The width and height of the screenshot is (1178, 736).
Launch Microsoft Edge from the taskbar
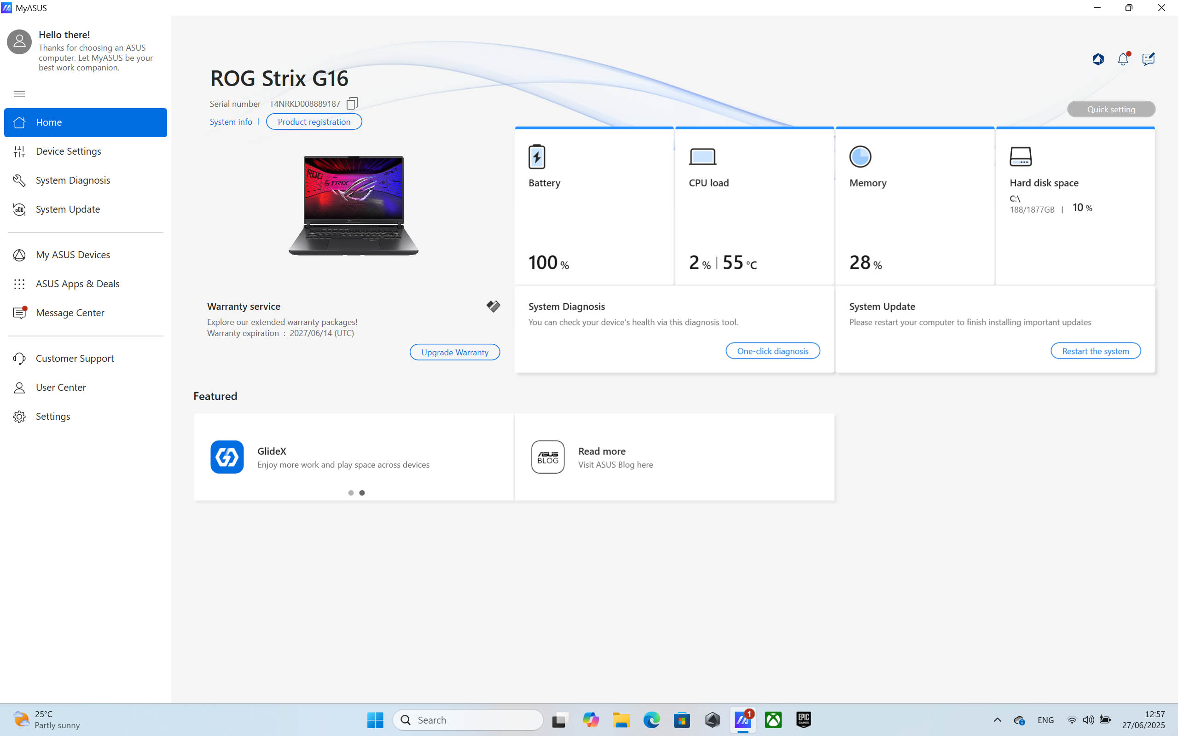(x=651, y=720)
